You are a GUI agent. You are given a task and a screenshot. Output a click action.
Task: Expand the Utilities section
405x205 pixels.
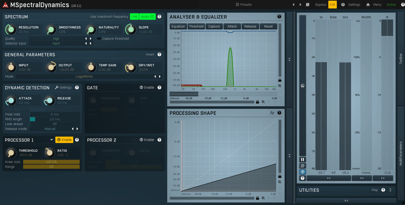390,190
